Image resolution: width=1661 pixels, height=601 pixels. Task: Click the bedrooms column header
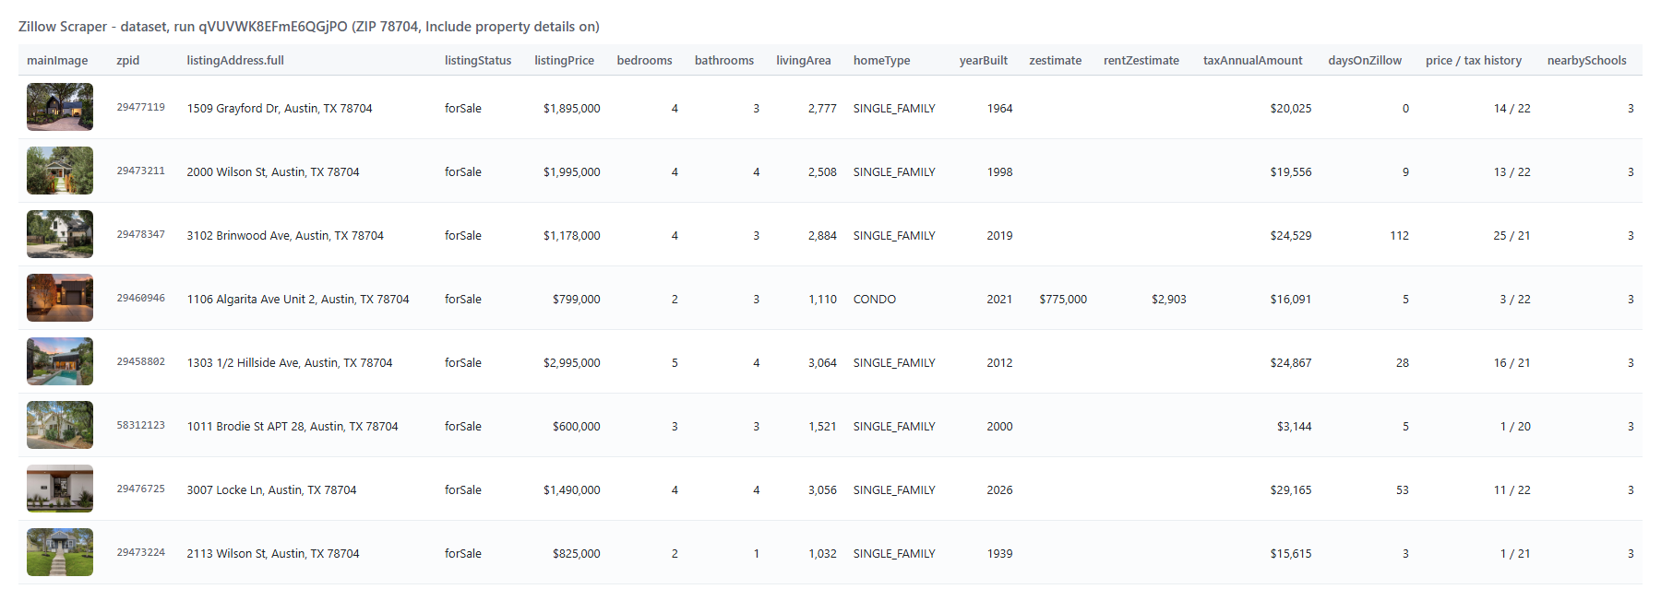pos(644,61)
